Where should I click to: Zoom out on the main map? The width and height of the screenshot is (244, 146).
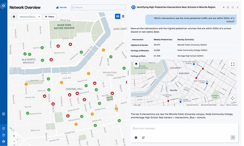(14, 141)
